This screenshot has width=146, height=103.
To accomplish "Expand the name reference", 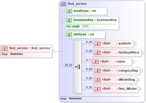I will tap(133, 62).
